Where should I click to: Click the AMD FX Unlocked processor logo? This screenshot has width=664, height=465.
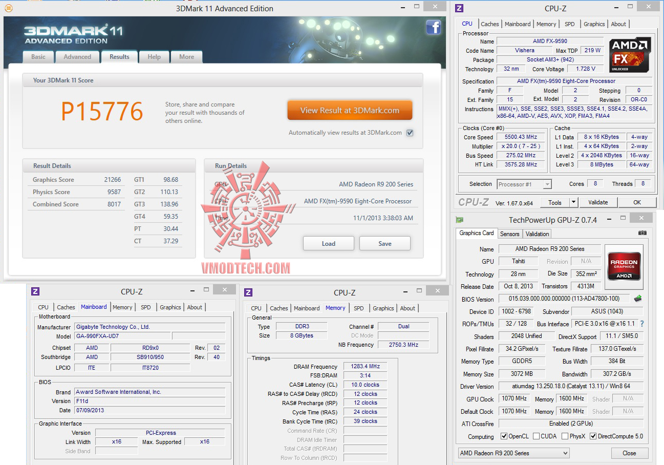click(x=630, y=54)
